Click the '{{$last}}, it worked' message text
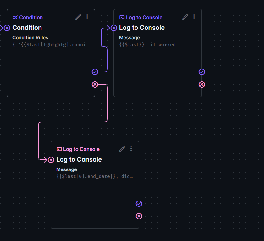The width and height of the screenshot is (264, 241). (147, 45)
